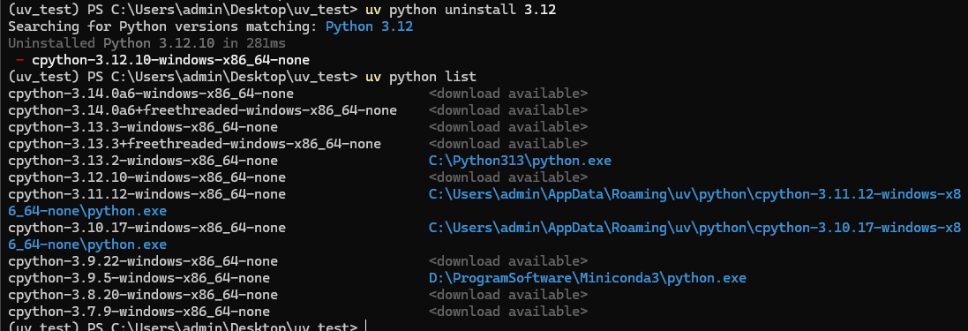Select the cpython-3.13.2-windows-x86_64-none row name
968x331 pixels.
coord(143,161)
